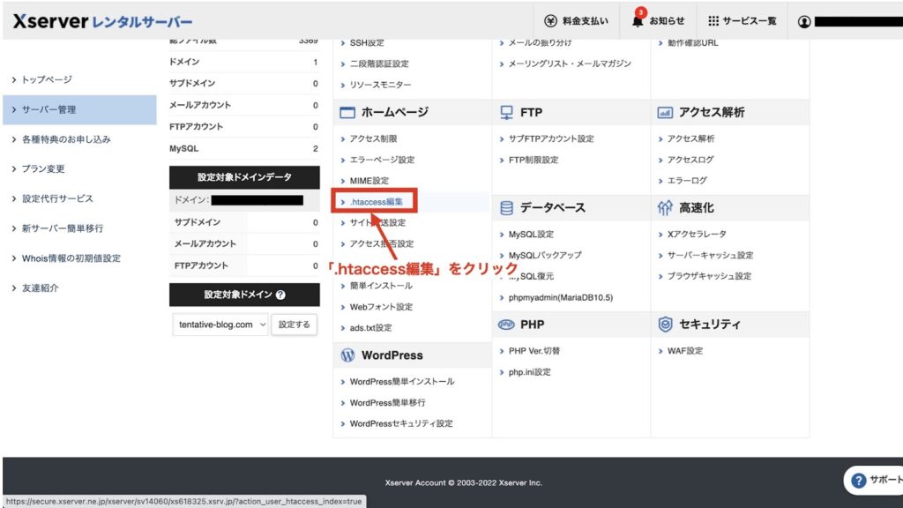Open the リソースモニター link
Image resolution: width=903 pixels, height=508 pixels.
tap(380, 85)
